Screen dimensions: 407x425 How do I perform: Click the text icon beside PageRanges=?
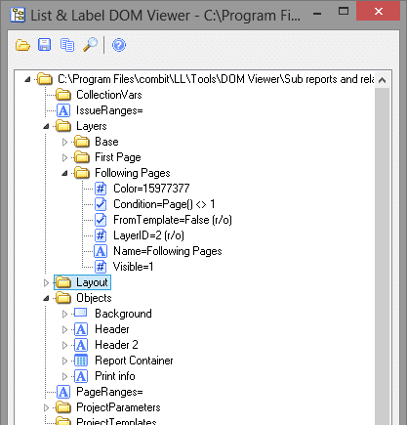pyautogui.click(x=63, y=392)
